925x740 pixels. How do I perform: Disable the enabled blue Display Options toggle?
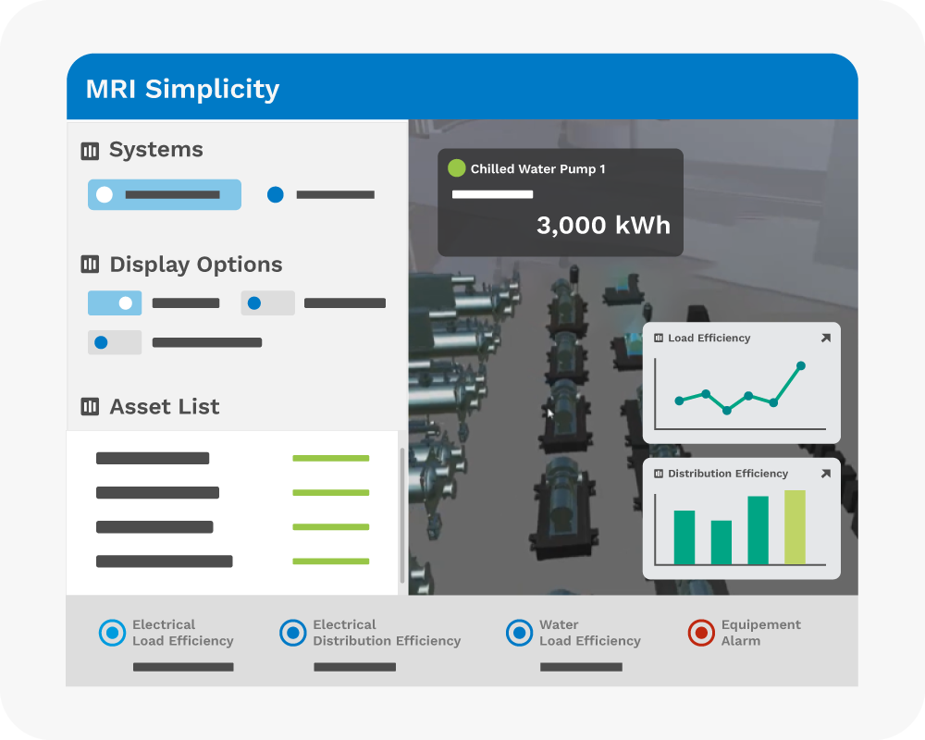point(115,303)
